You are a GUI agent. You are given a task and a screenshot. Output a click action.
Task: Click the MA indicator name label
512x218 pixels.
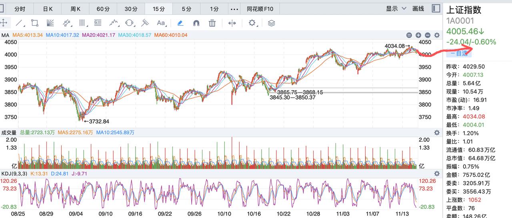pos(5,35)
